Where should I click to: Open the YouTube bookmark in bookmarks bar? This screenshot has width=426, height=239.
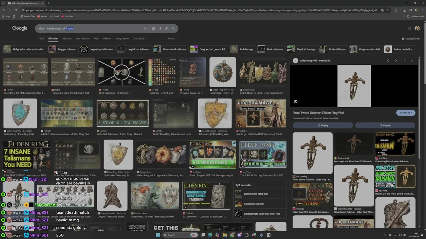67,16
